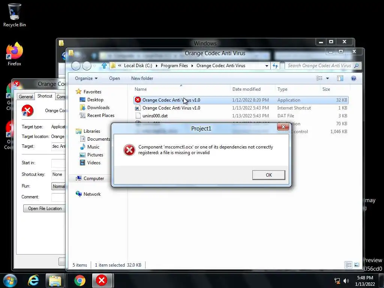Switch to Shortcut tab in properties window
Image resolution: width=384 pixels, height=288 pixels.
45,96
